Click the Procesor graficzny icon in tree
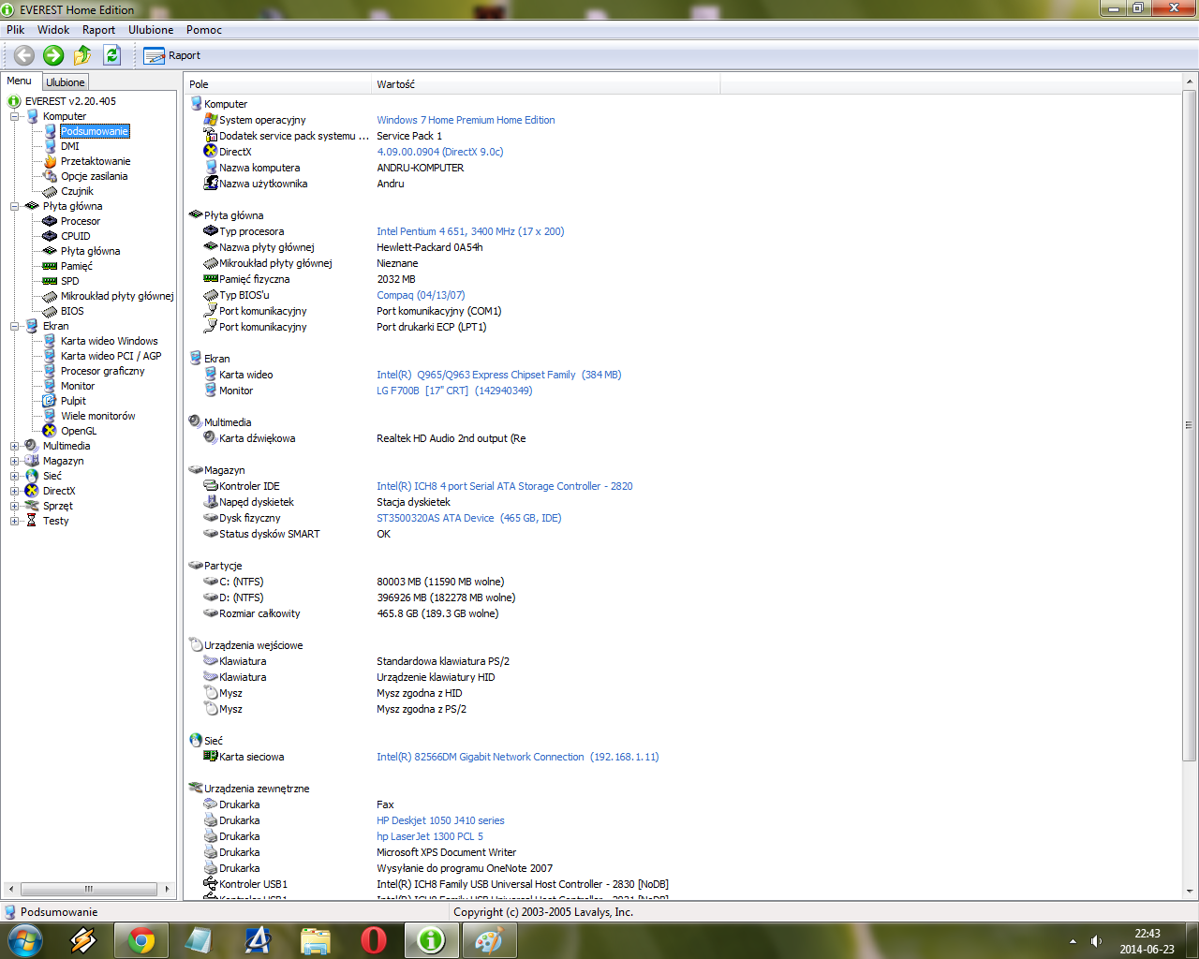The width and height of the screenshot is (1199, 959). (x=50, y=371)
